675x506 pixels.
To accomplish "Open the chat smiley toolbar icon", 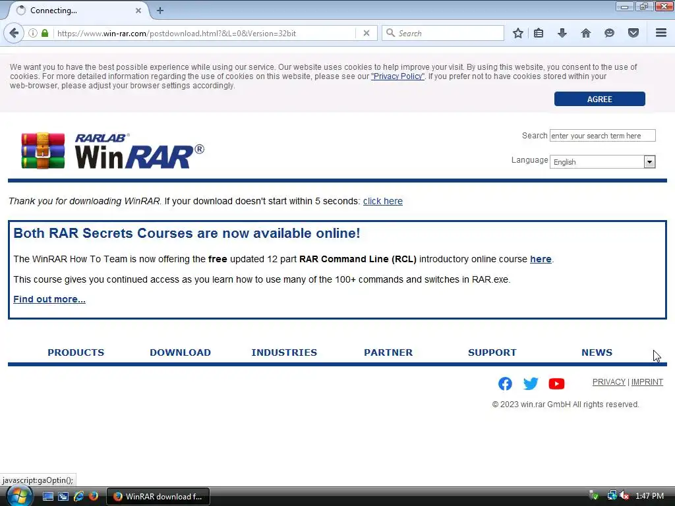I will (x=609, y=33).
